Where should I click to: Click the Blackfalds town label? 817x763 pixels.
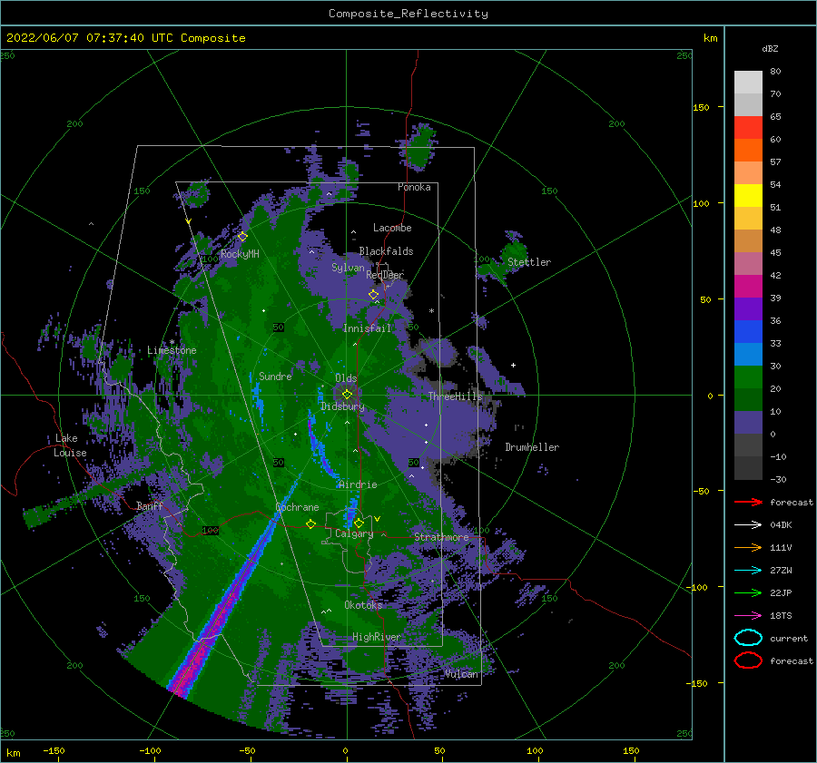tap(386, 251)
